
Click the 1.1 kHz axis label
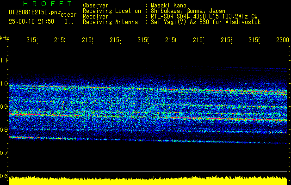coord(4,60)
